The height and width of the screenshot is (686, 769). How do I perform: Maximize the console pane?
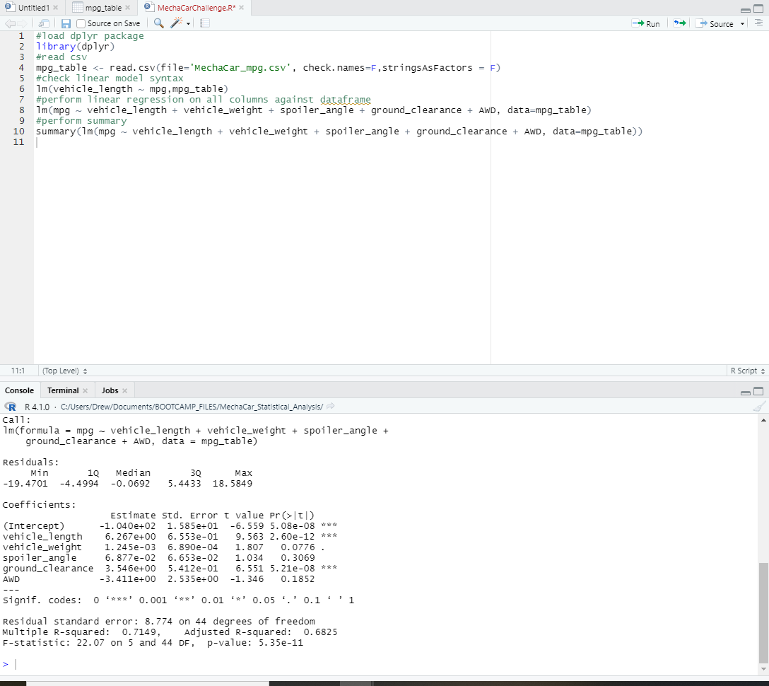[758, 391]
